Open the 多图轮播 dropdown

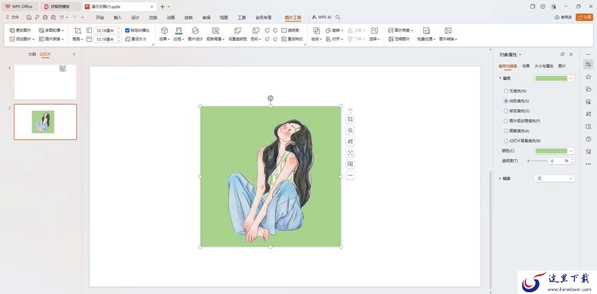coord(51,30)
